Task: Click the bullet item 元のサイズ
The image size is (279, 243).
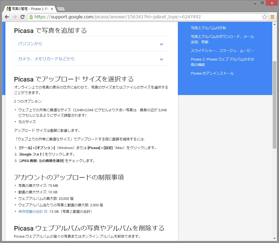Action: pos(27,122)
